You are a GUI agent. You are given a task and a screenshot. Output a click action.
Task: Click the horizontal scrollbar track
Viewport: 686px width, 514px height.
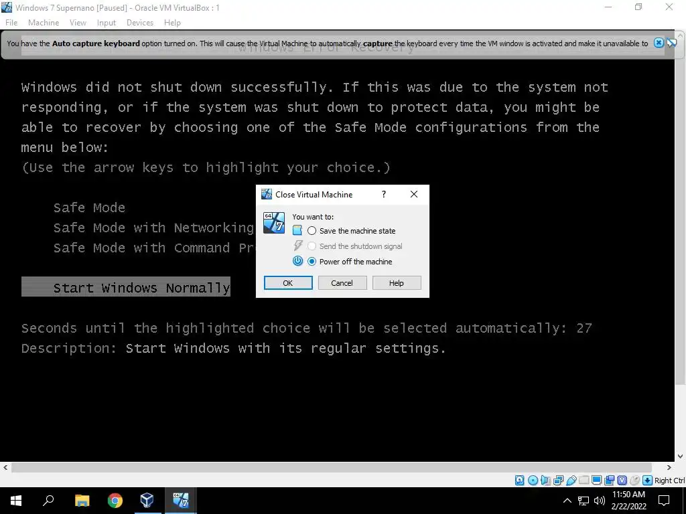pos(331,467)
